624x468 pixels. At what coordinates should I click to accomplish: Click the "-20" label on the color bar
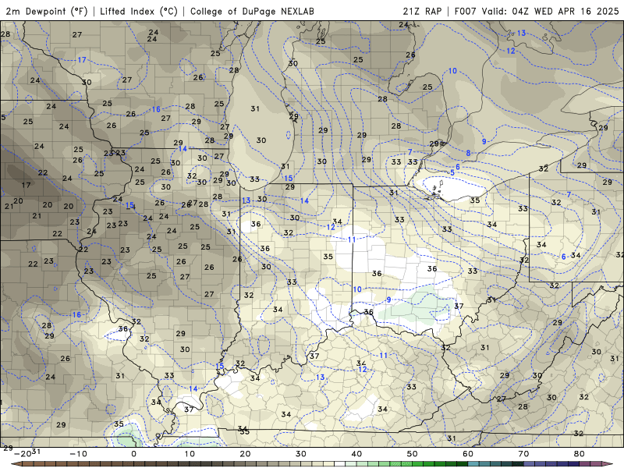(23, 454)
